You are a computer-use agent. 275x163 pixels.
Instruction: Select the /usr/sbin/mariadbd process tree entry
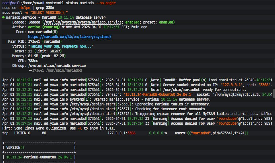pyautogui.click(x=57, y=71)
